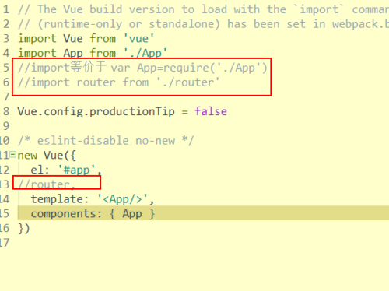Click the eslint-disable no-new comment

click(106, 141)
